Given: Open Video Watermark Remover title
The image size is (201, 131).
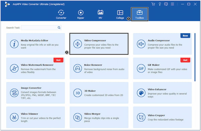Looking at the screenshot, I should click(x=37, y=65).
